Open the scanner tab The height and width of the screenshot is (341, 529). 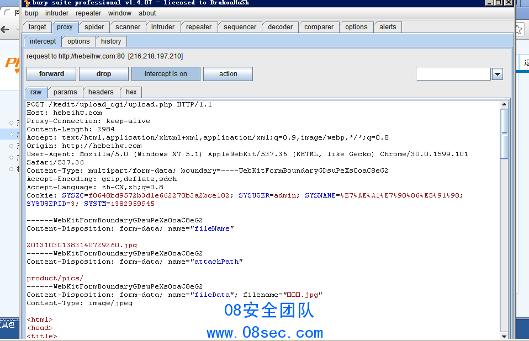(128, 27)
